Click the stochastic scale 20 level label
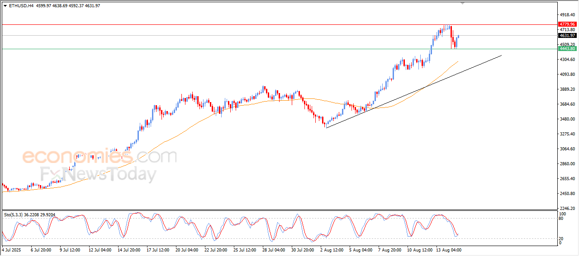 (561, 238)
